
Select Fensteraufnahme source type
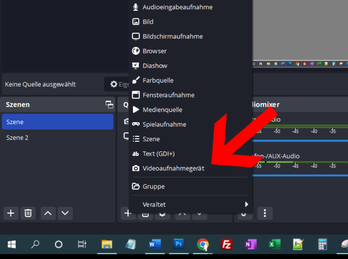[x=169, y=95]
